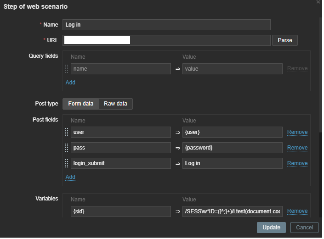Remove the user post field
The image size is (324, 239).
coord(297,132)
